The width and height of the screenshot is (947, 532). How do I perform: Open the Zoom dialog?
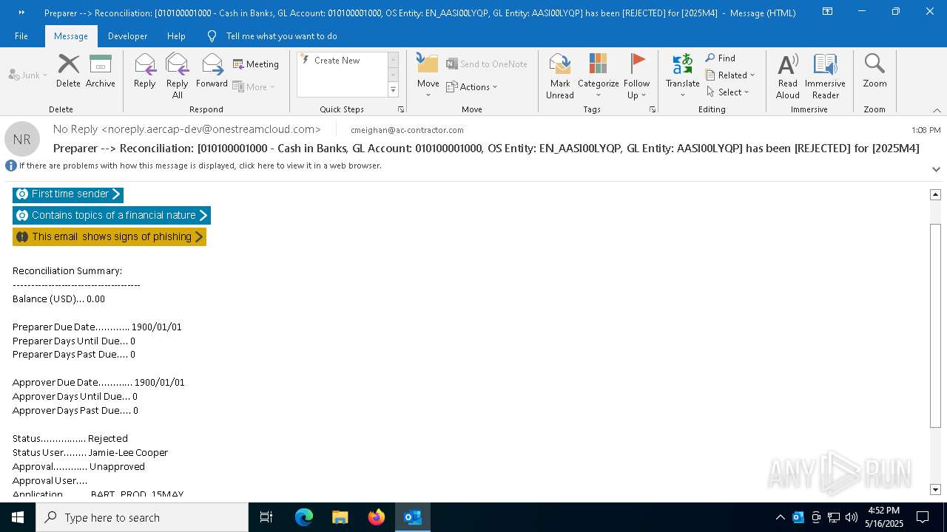[874, 71]
